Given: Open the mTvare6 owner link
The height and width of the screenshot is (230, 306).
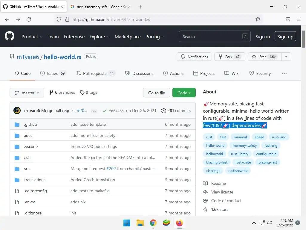Looking at the screenshot, I should click(28, 57).
